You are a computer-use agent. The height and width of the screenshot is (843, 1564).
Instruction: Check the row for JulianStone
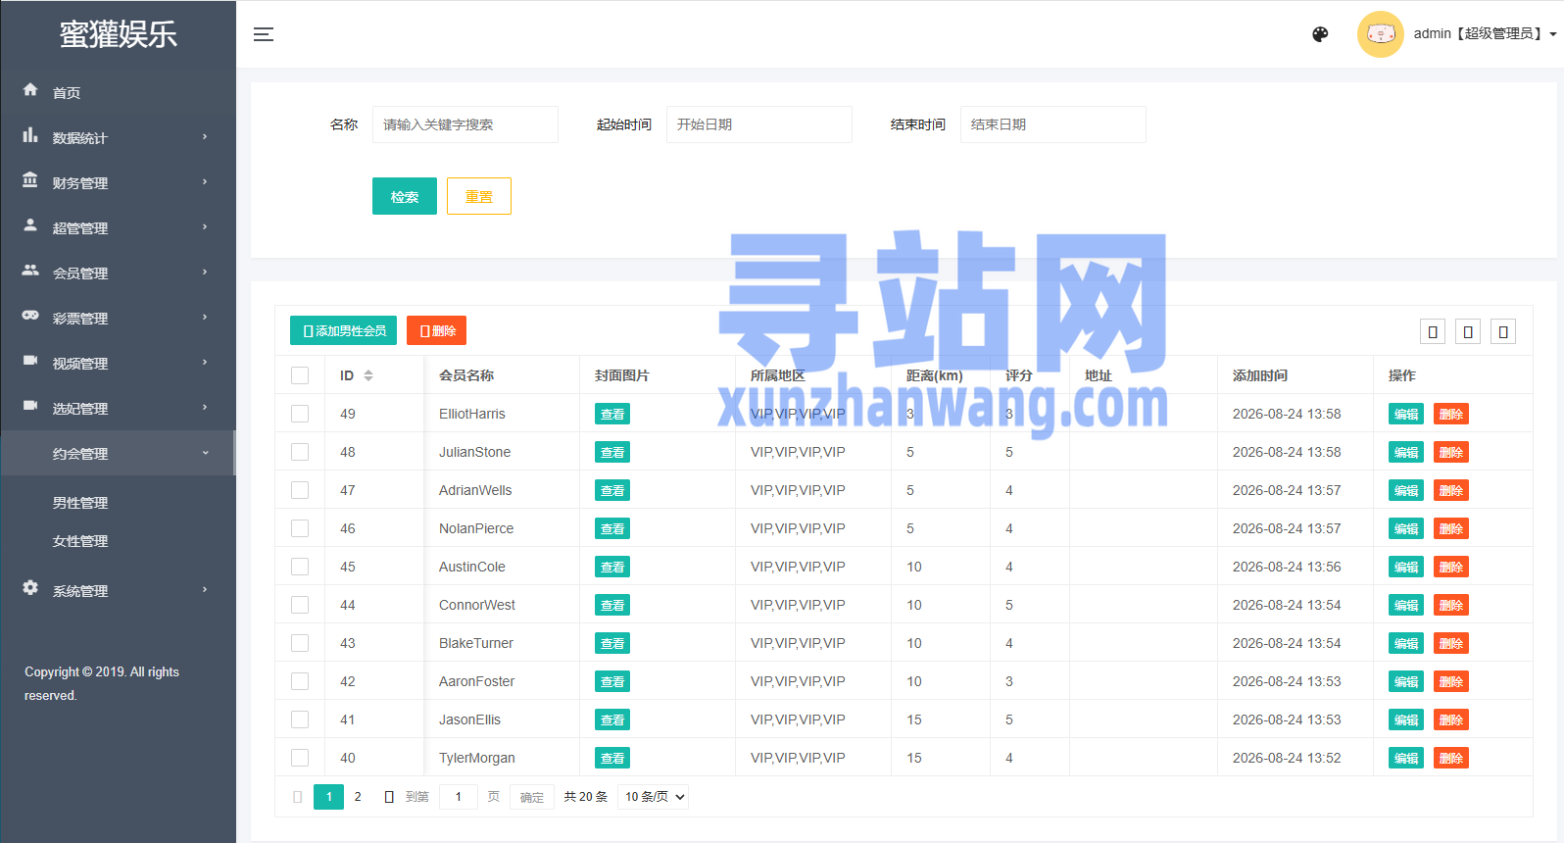300,452
